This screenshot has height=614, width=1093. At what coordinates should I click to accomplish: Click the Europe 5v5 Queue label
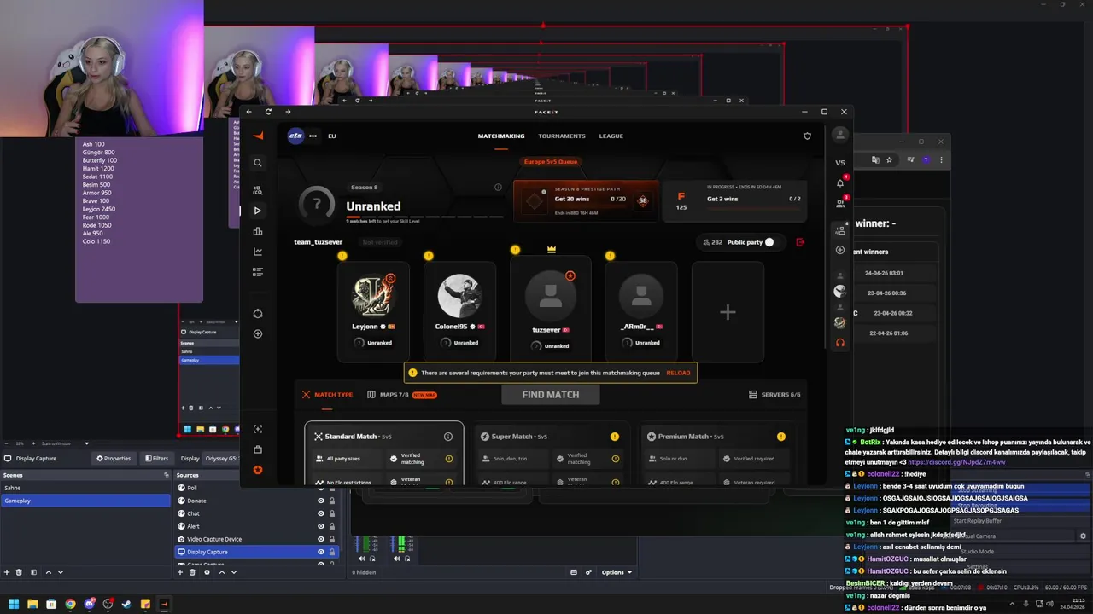tap(551, 162)
